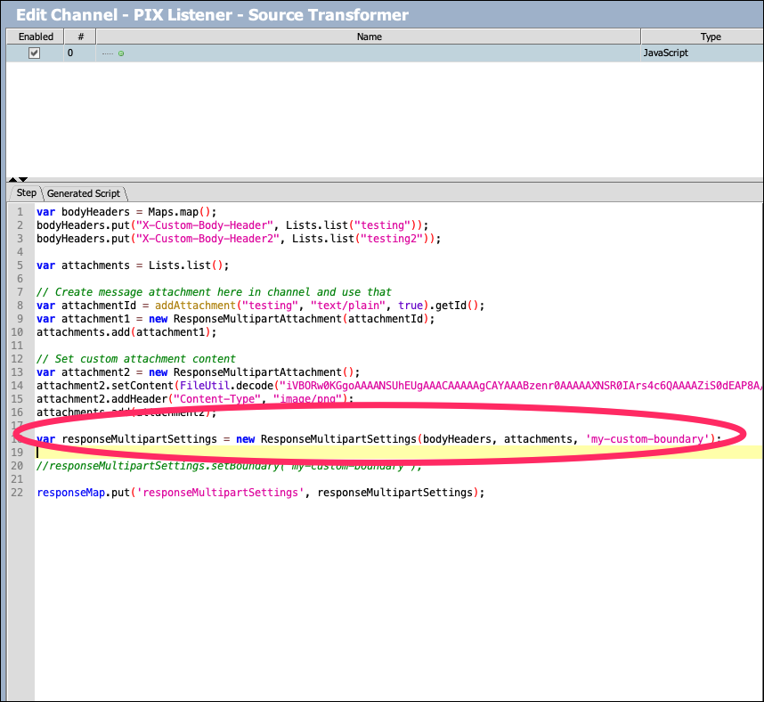Click the split pane collapse-up arrow

tap(13, 179)
